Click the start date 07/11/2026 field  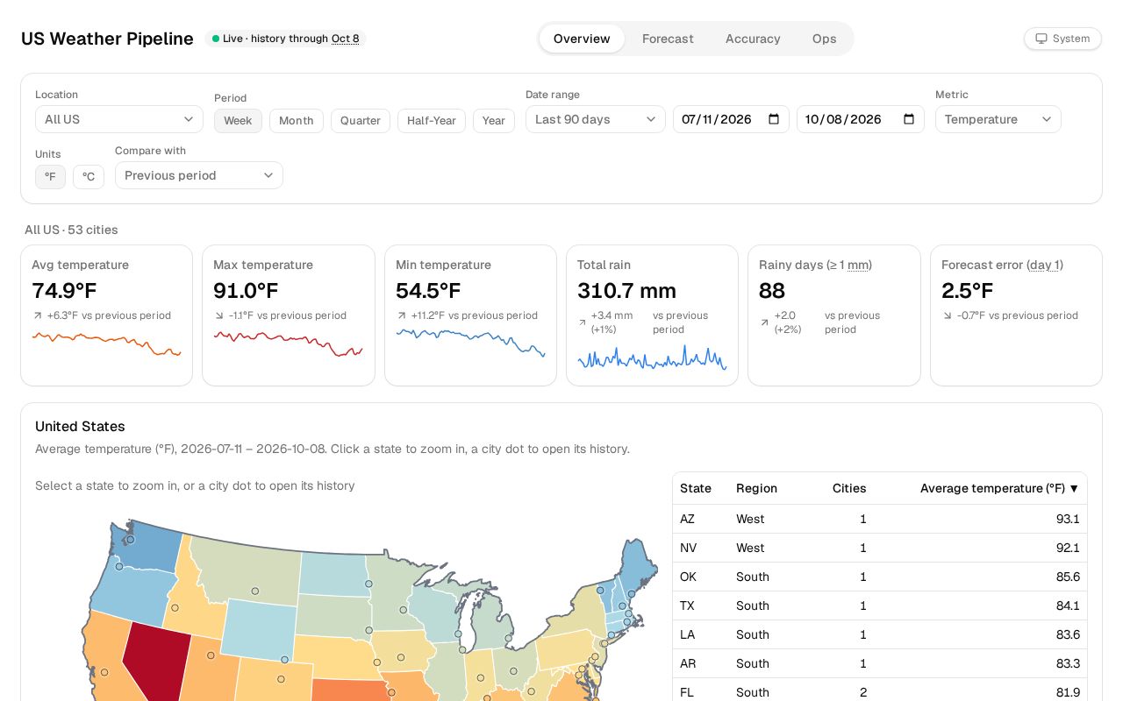coord(731,119)
